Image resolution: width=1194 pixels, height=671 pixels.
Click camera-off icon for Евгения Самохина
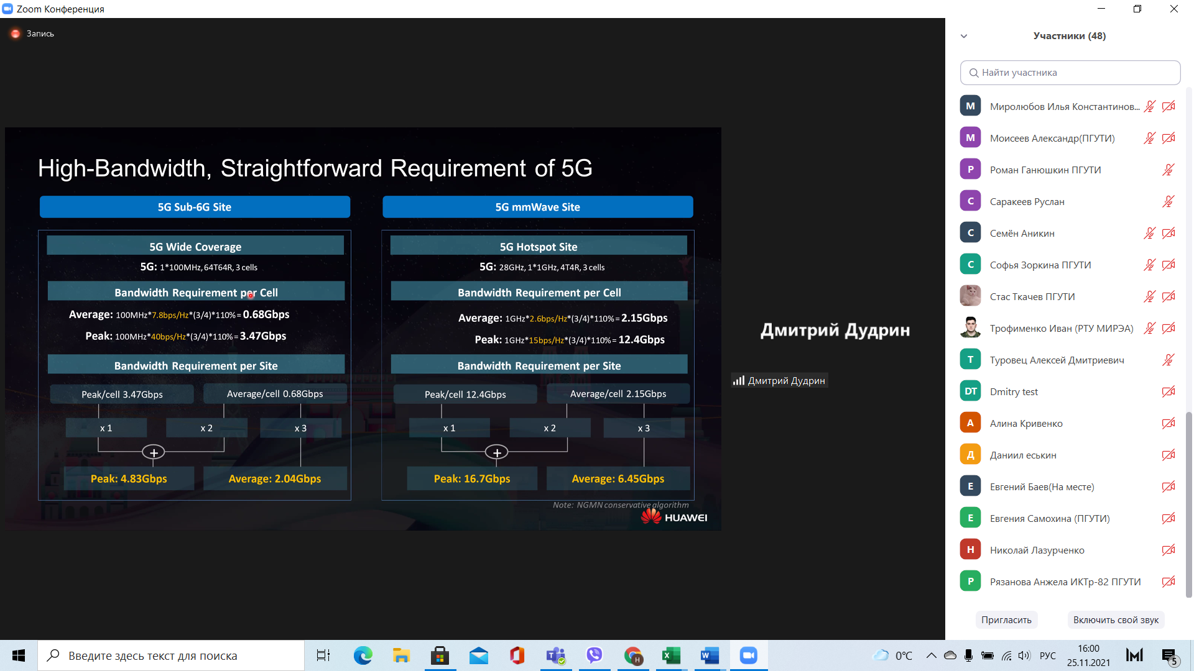pyautogui.click(x=1169, y=518)
